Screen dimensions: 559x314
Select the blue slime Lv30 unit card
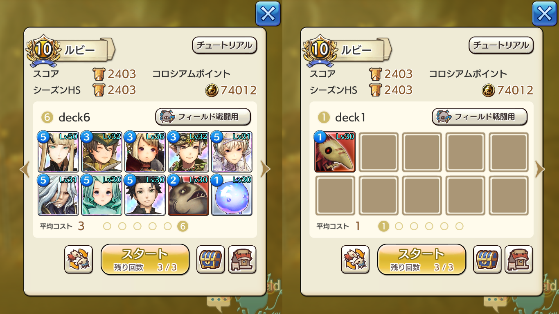(232, 195)
